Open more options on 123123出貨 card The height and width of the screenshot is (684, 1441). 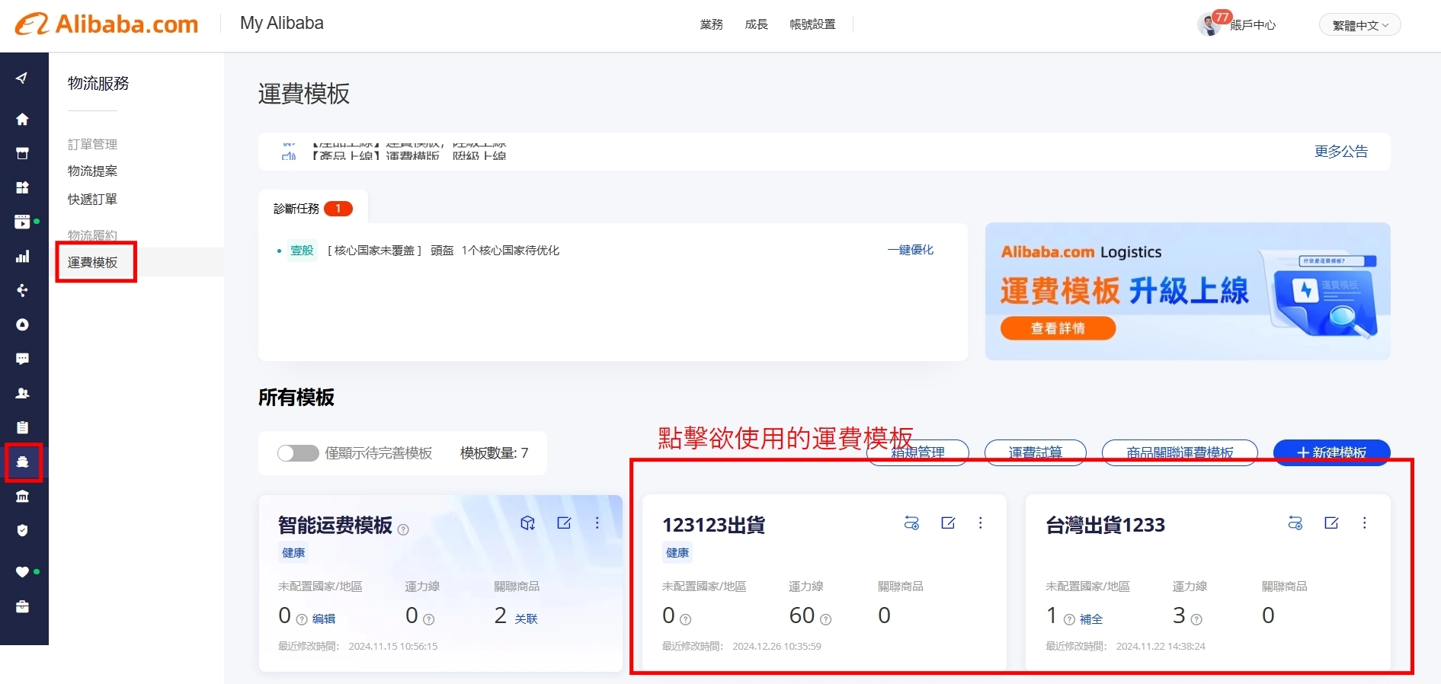coord(981,523)
